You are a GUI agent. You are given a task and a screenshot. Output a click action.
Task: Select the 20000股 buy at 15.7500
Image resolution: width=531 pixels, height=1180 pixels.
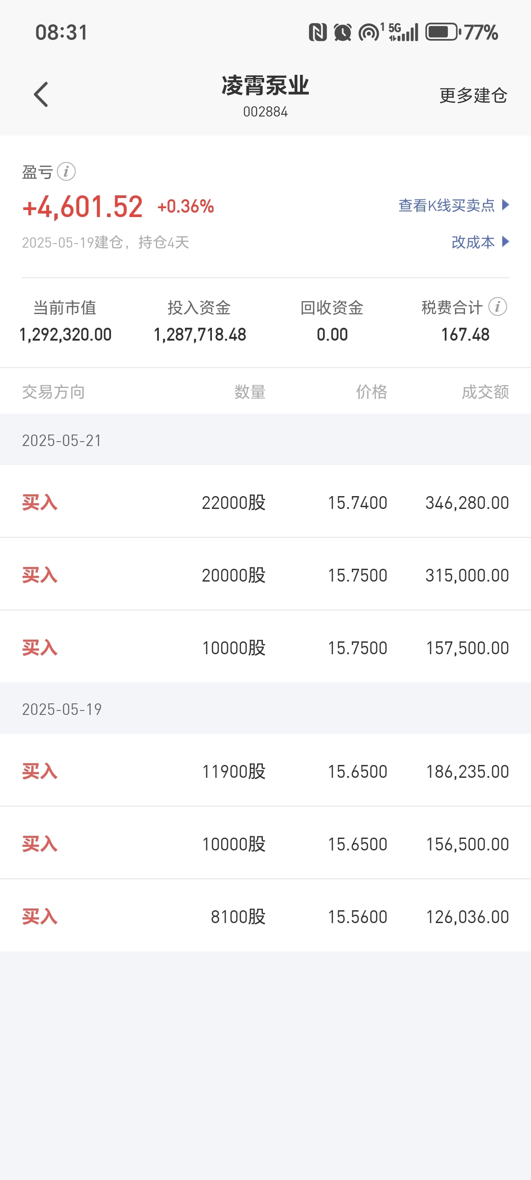265,574
